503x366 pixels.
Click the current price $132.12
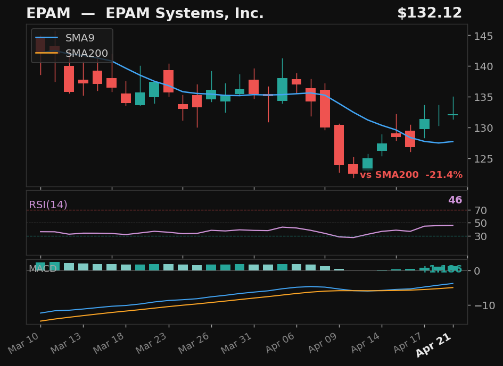pos(431,13)
